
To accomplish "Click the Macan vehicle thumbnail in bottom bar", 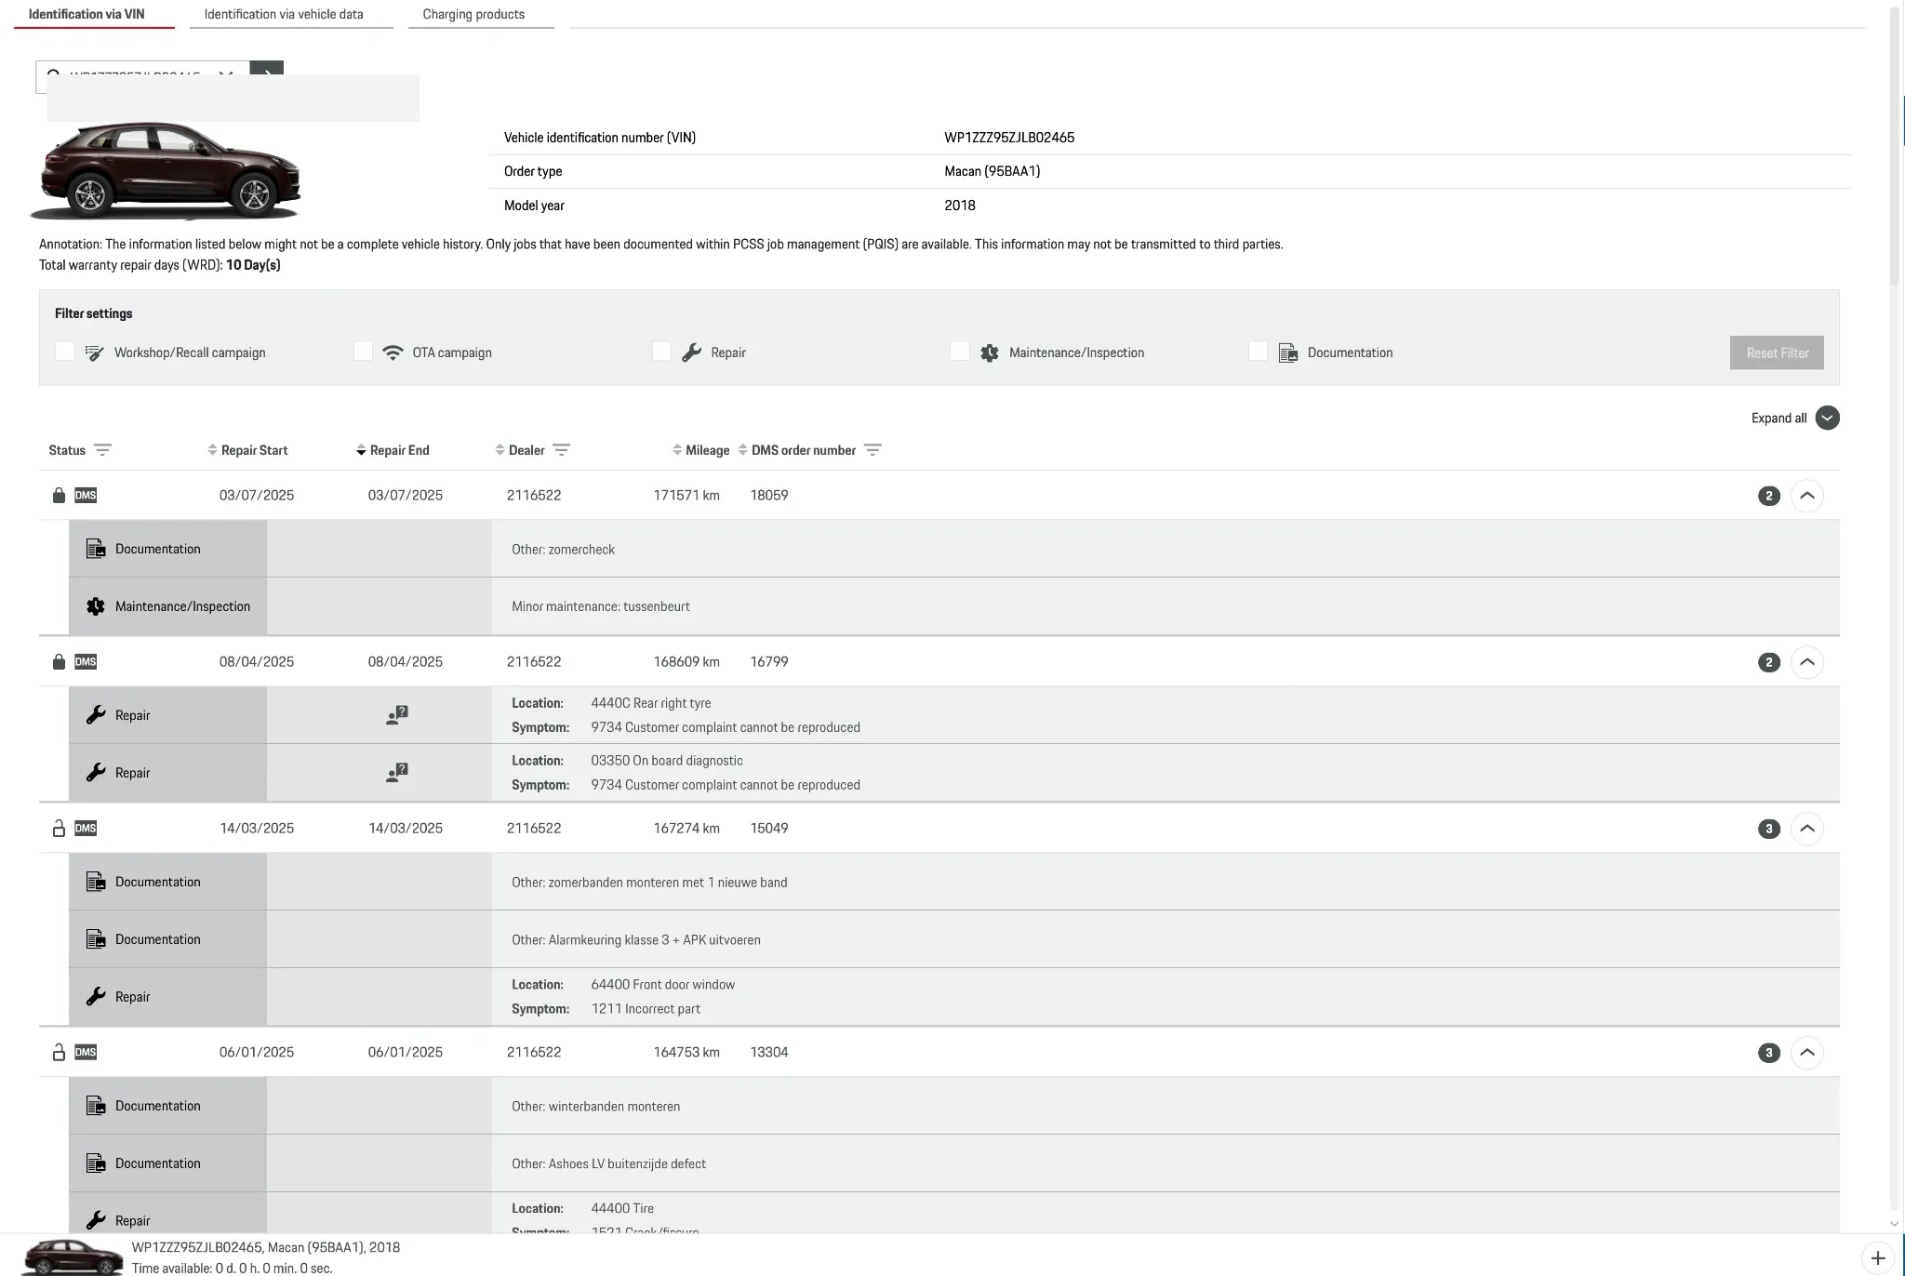I will point(73,1256).
